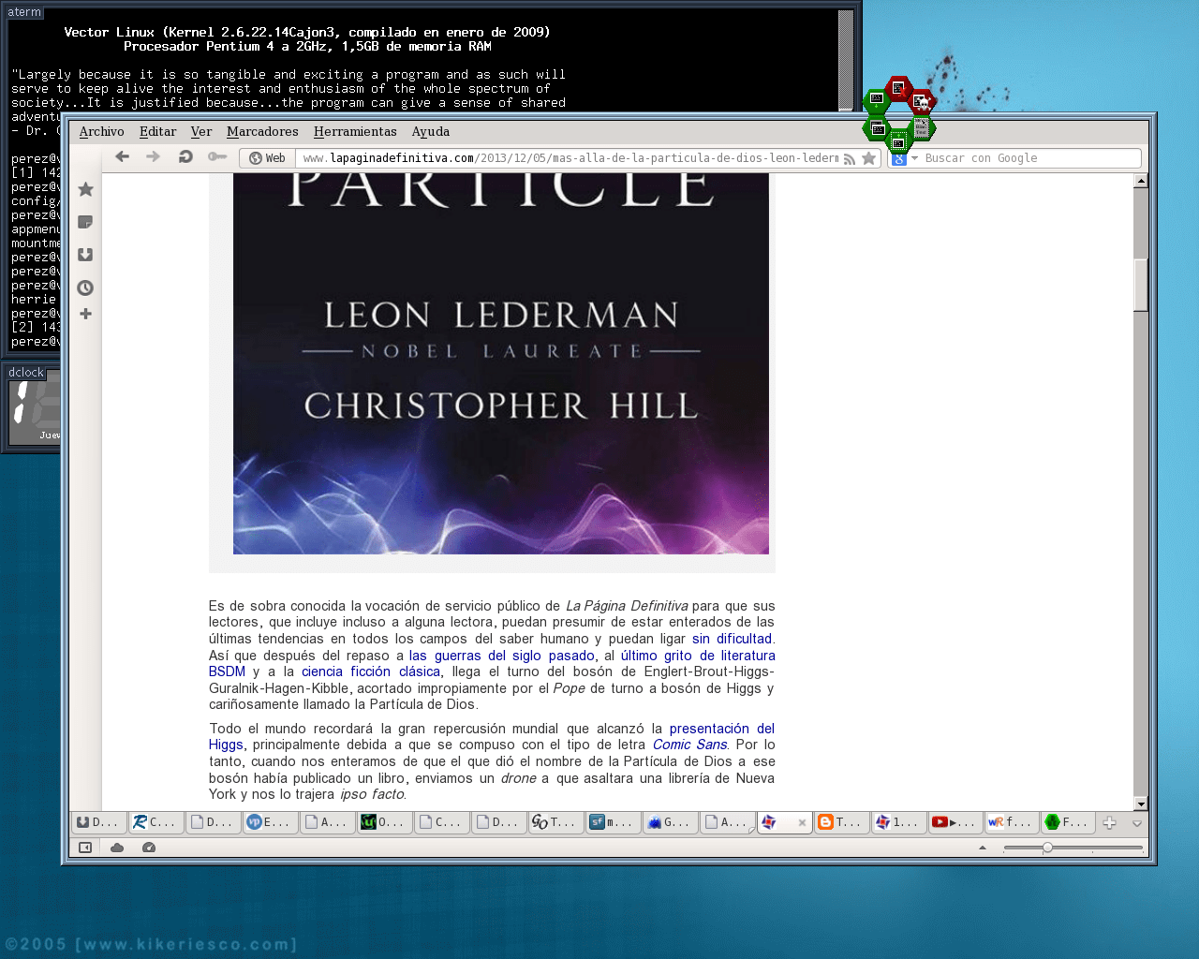Switch to the tab labeled G...

point(669,822)
